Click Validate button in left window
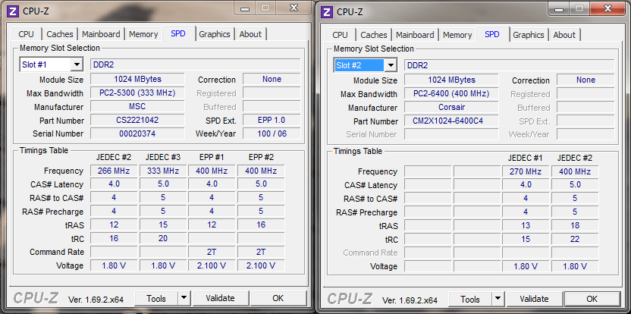Image resolution: width=631 pixels, height=314 pixels. [220, 298]
